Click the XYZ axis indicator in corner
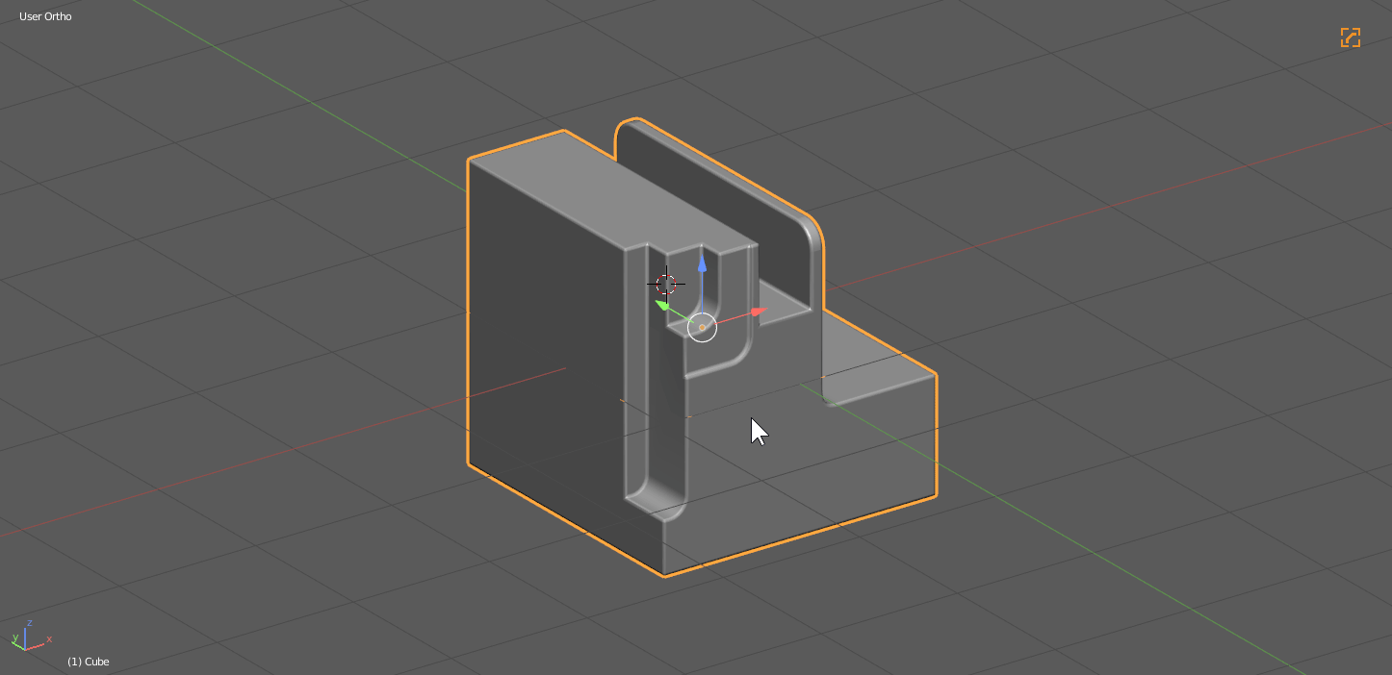 [29, 637]
